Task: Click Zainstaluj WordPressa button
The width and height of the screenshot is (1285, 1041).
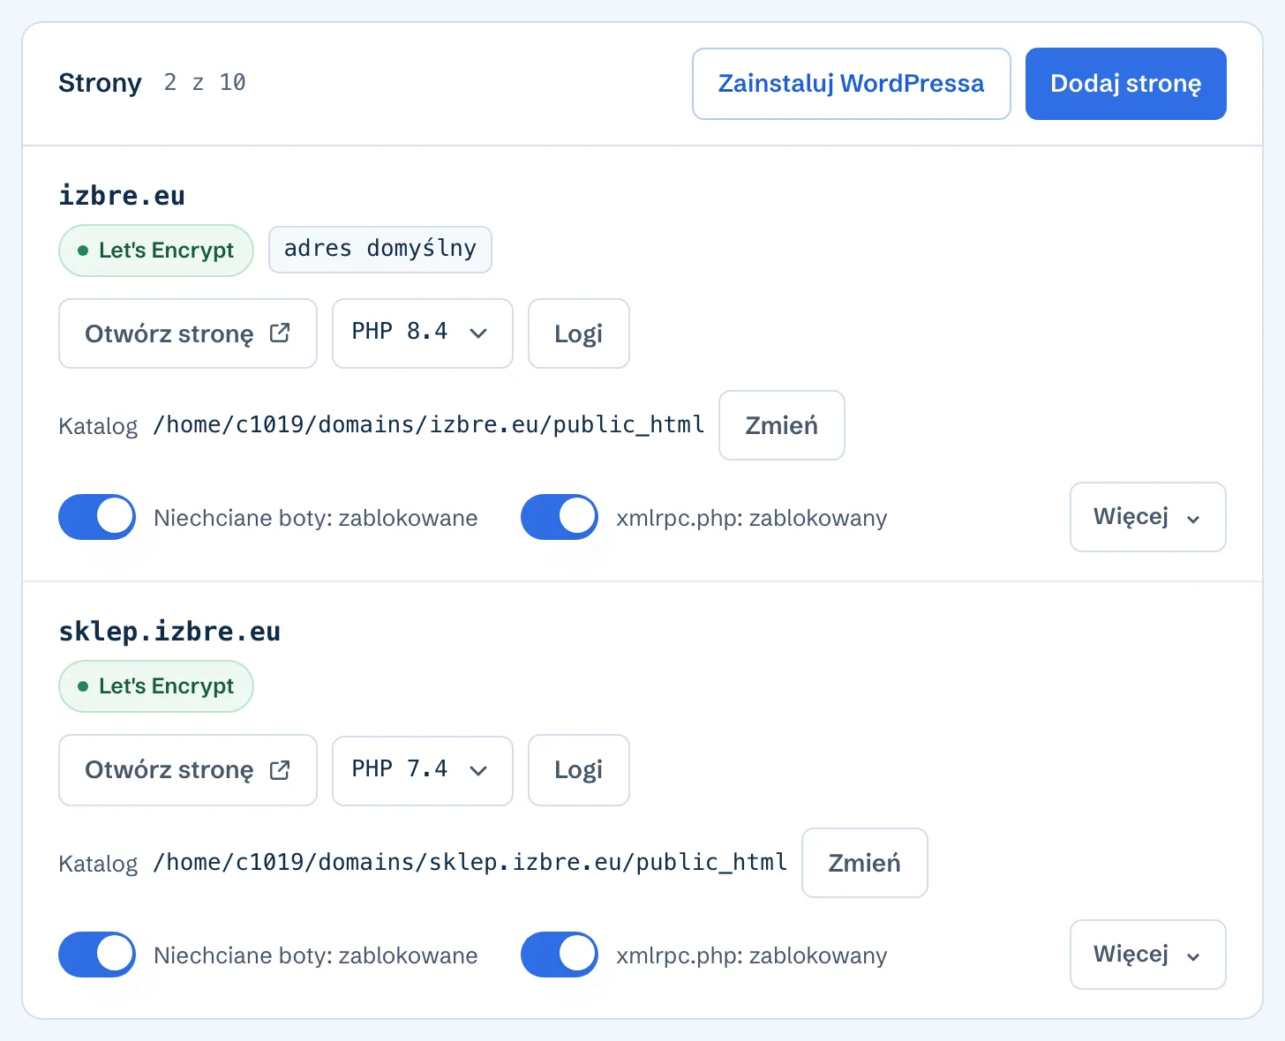Action: 851,84
